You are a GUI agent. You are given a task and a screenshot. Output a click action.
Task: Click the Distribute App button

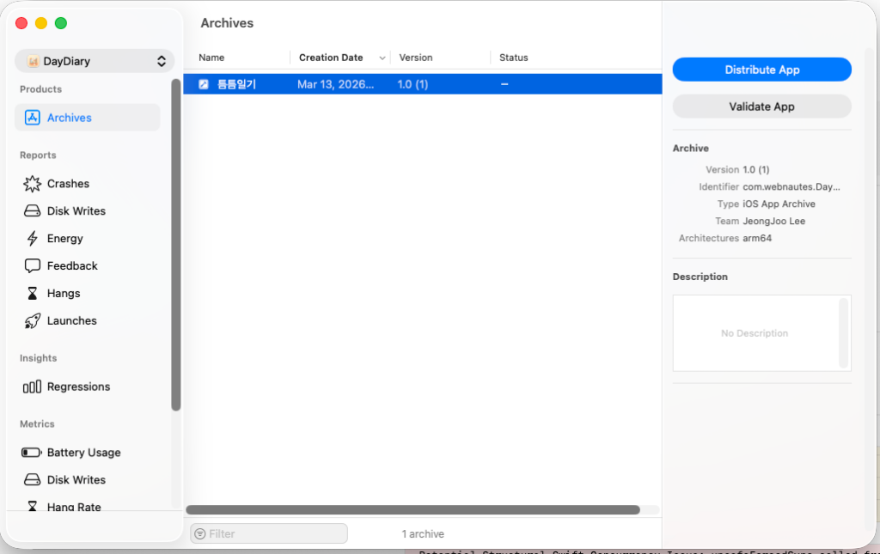pos(761,70)
